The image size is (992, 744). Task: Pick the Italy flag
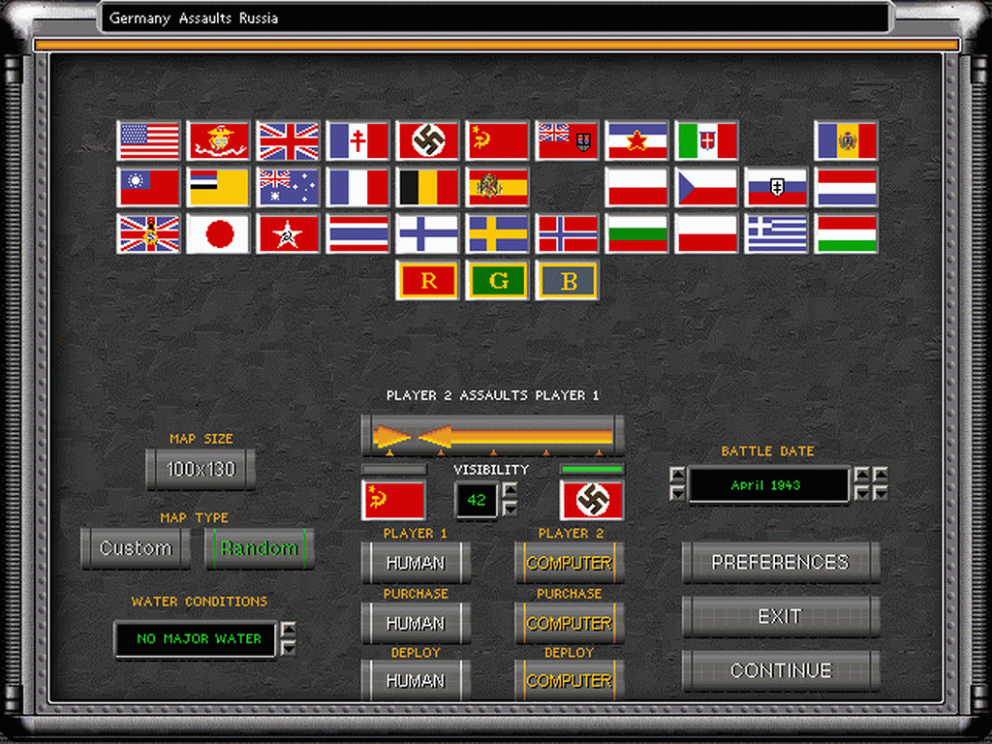click(x=706, y=141)
